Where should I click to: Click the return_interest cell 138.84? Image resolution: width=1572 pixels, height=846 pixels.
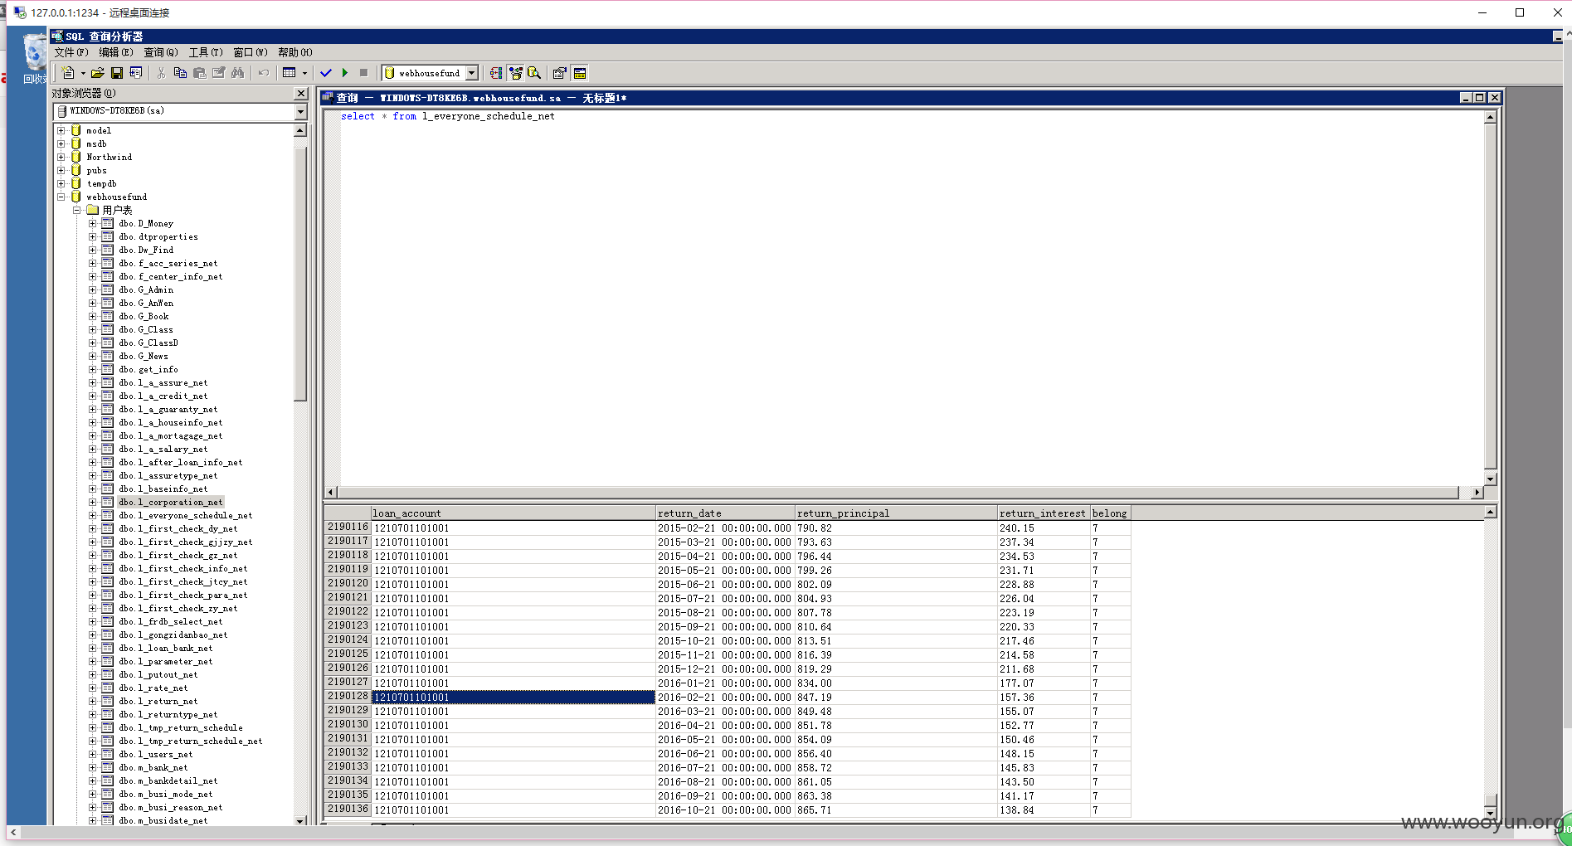pyautogui.click(x=1044, y=810)
